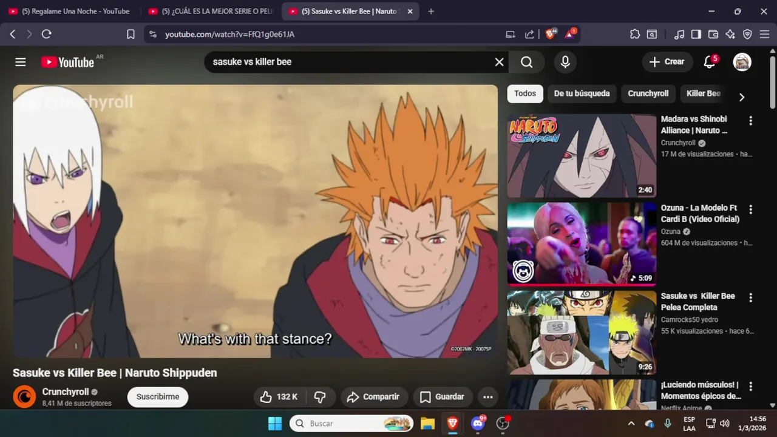777x437 pixels.
Task: Open more actions ellipsis under video
Action: 487,397
